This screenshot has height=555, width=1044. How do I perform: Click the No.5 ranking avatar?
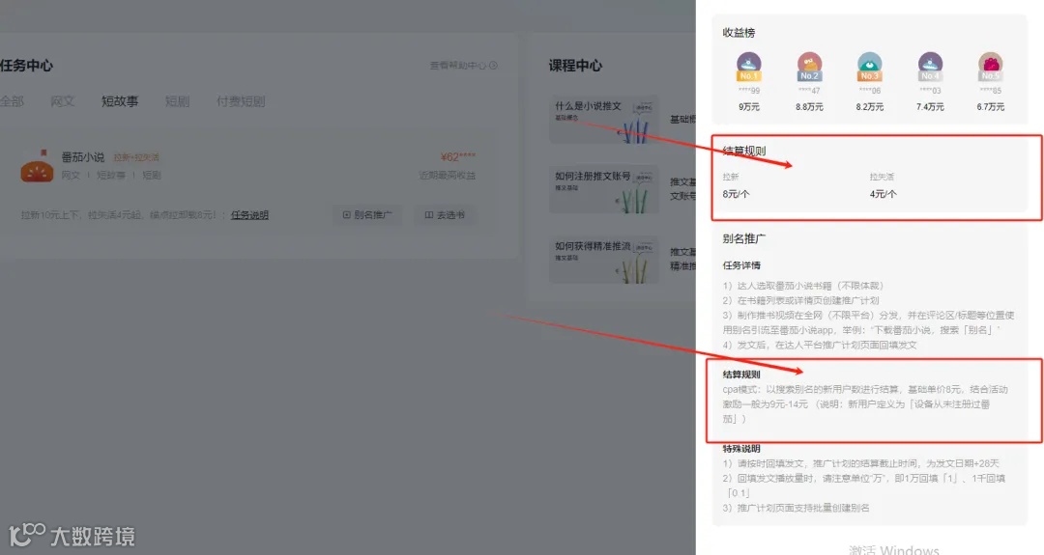tap(991, 67)
